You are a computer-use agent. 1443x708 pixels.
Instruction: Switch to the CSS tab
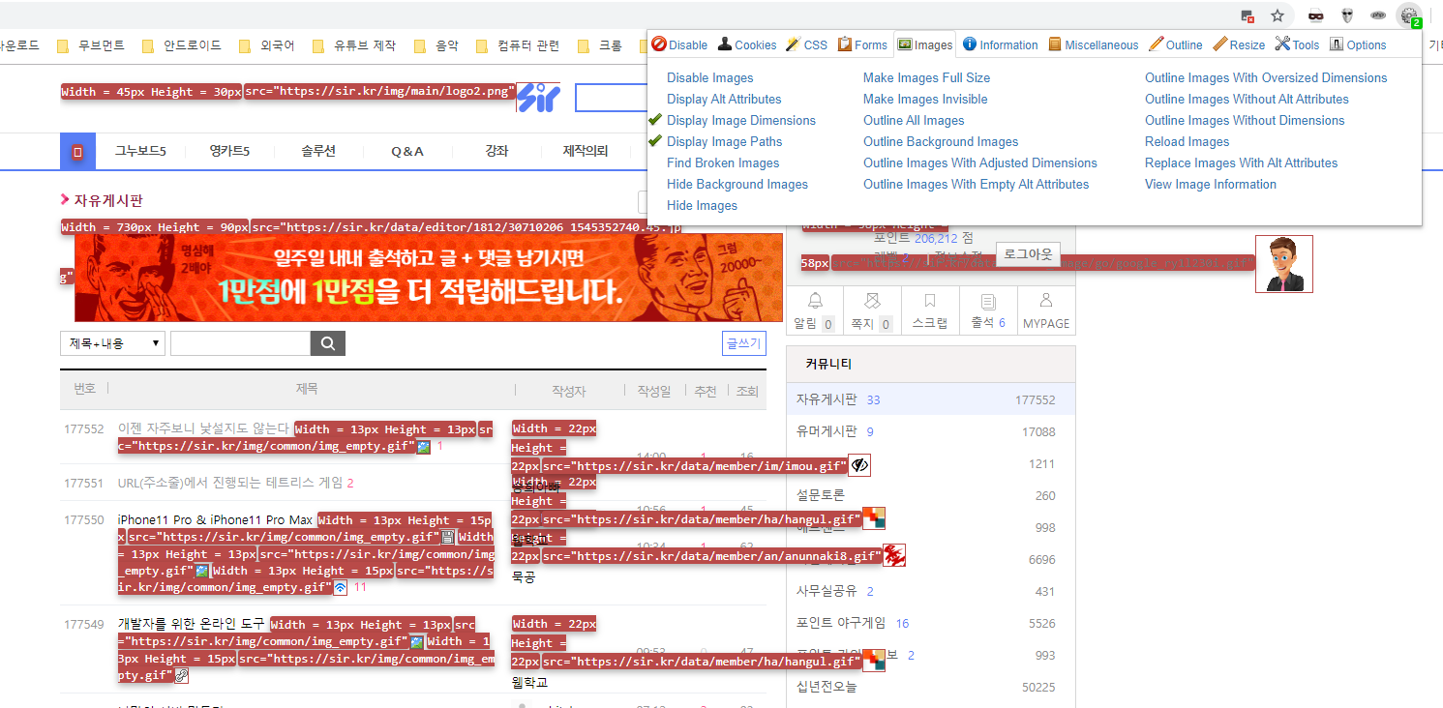pos(806,44)
